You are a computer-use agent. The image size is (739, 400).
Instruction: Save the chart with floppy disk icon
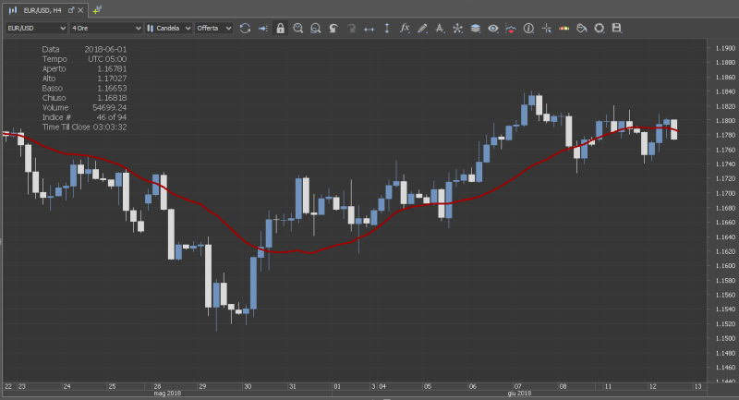tap(616, 29)
